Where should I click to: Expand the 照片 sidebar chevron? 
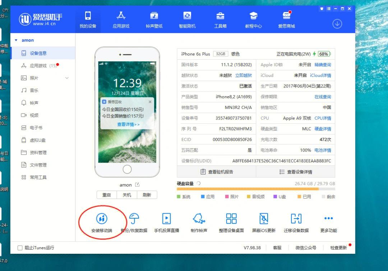click(67, 78)
